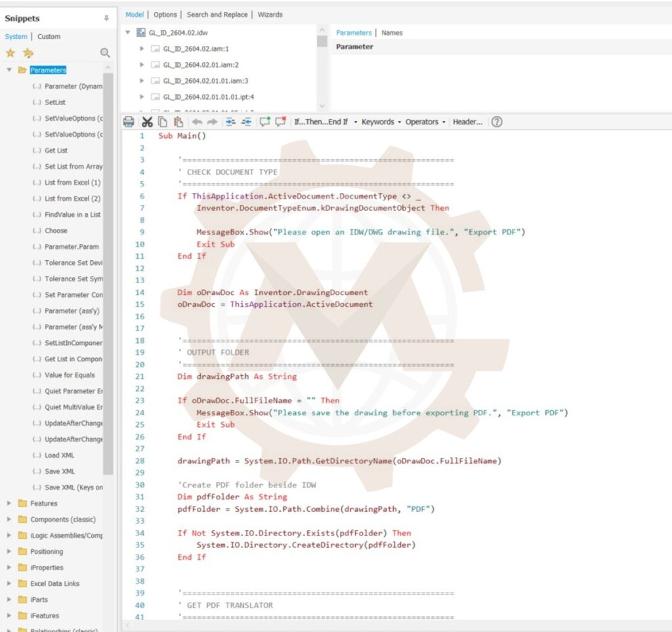Click the "List from Excel (1)" snippet
Viewport: 672px width, 632px height.
pos(72,183)
